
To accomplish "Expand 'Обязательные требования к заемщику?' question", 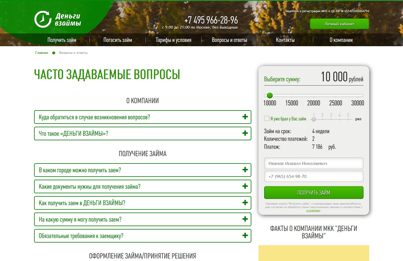I will coord(143,236).
